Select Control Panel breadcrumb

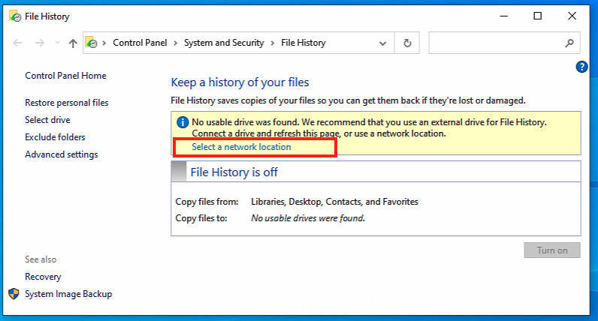(140, 43)
